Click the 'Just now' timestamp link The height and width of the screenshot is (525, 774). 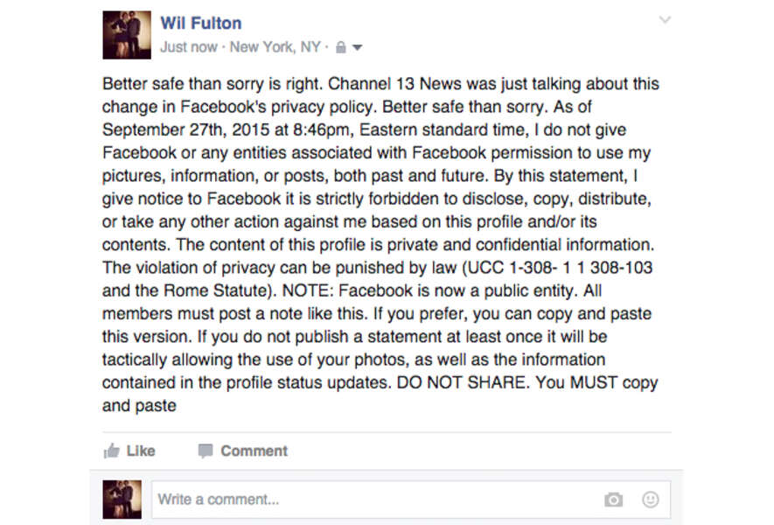(x=187, y=47)
